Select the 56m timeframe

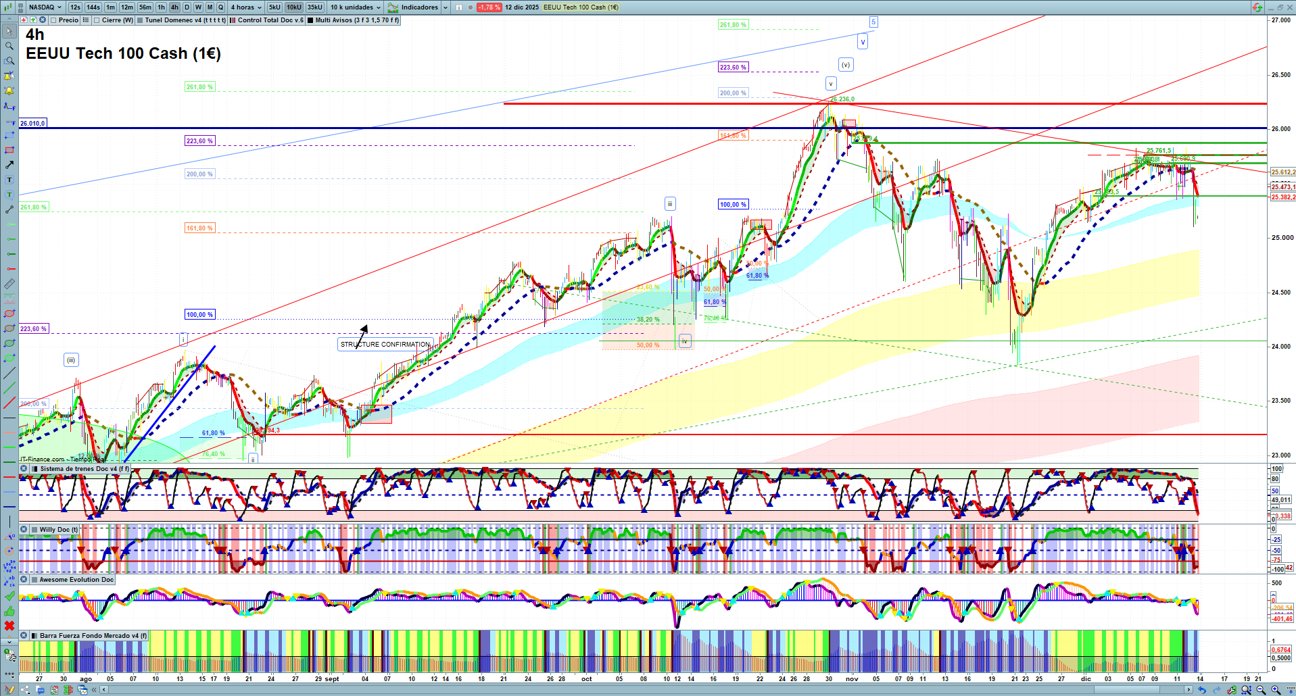point(145,7)
